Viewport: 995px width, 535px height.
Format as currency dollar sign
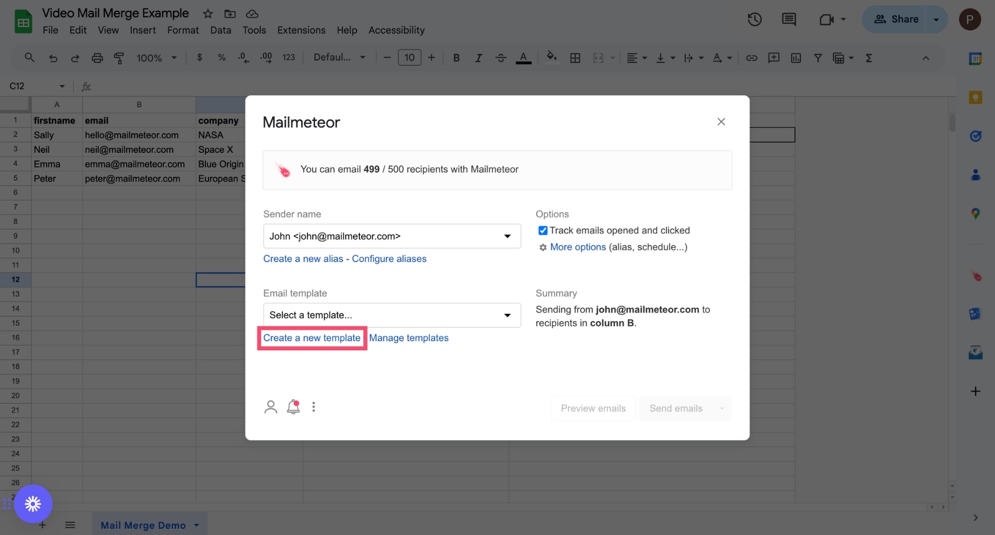[199, 57]
